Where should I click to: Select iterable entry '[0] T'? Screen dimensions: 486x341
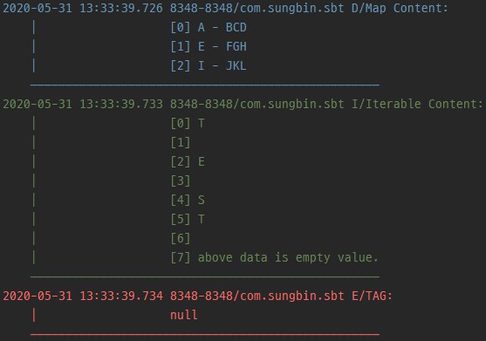(188, 124)
